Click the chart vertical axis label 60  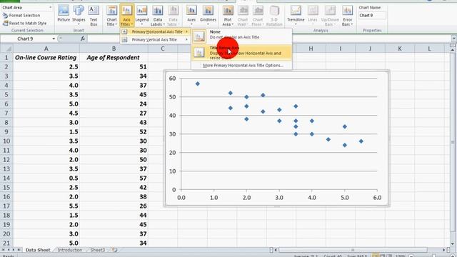(x=172, y=78)
